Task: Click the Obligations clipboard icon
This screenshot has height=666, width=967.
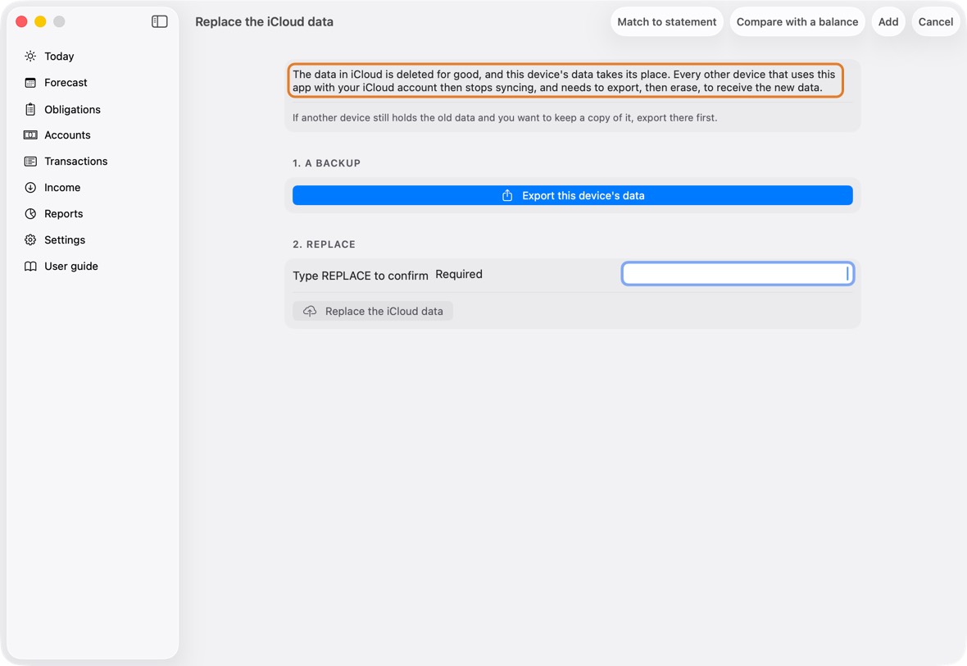Action: point(30,109)
